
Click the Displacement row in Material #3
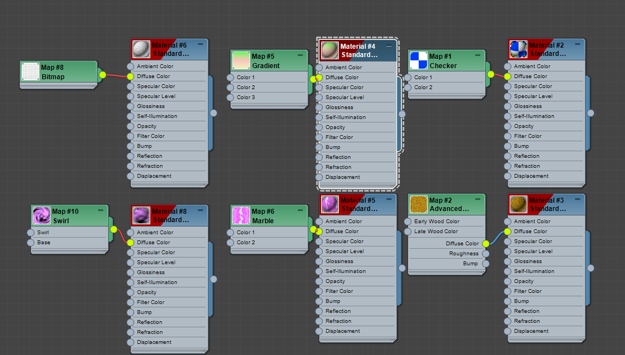pyautogui.click(x=546, y=331)
